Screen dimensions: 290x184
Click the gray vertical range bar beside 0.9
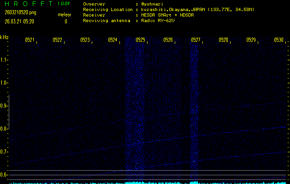pyautogui.click(x=9, y=112)
